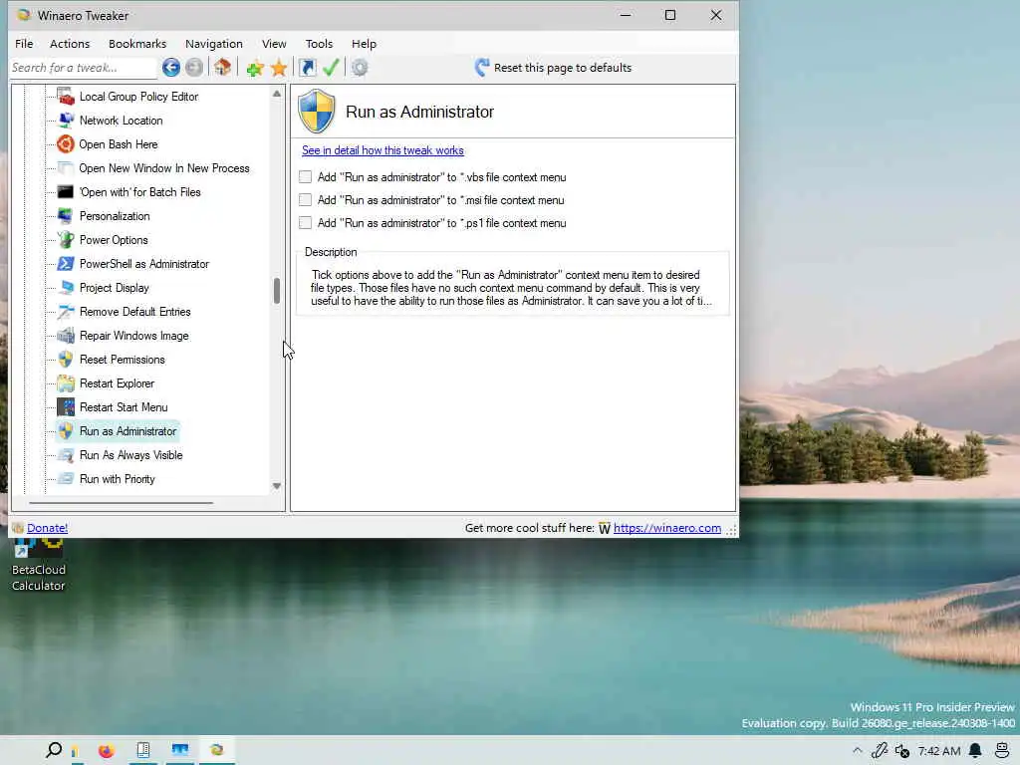The width and height of the screenshot is (1020, 765).
Task: Click the Restart Start Menu icon
Action: click(66, 407)
